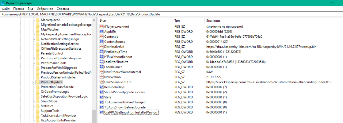Expand the ProductUpdate tree node
343x123 pixels.
33,82
